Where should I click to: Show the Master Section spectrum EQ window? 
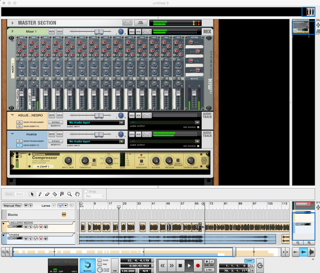click(127, 23)
